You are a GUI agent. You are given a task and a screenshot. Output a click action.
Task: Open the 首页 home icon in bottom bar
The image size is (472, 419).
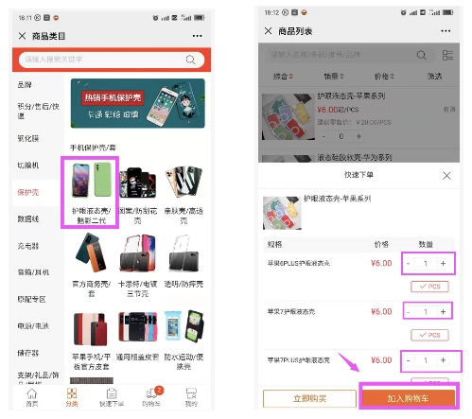click(x=32, y=397)
